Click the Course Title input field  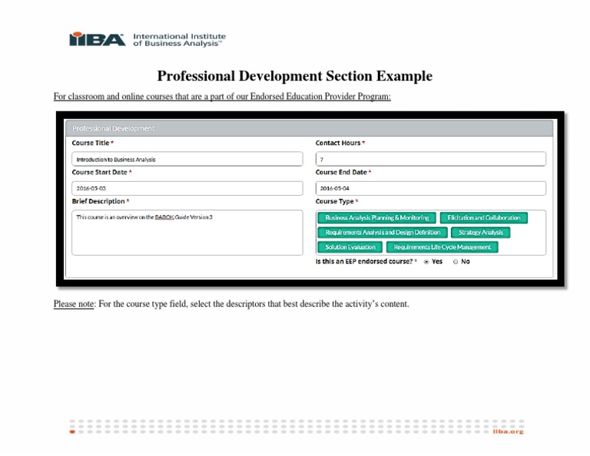click(x=187, y=160)
